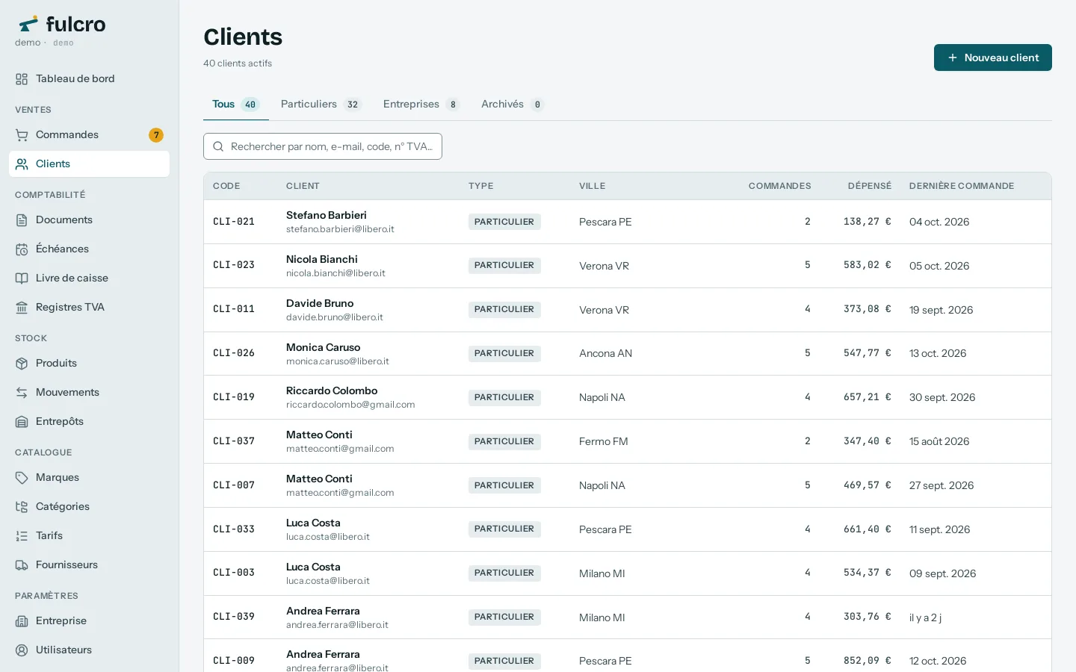Click the Dépensé column header
The height and width of the screenshot is (672, 1076).
pyautogui.click(x=870, y=186)
